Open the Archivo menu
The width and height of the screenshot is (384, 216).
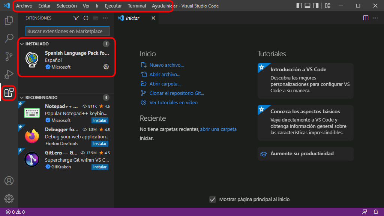coord(24,6)
